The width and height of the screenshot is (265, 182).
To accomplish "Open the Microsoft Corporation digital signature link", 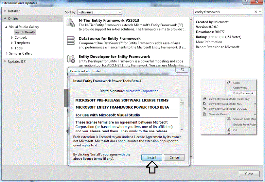I will 142,91.
